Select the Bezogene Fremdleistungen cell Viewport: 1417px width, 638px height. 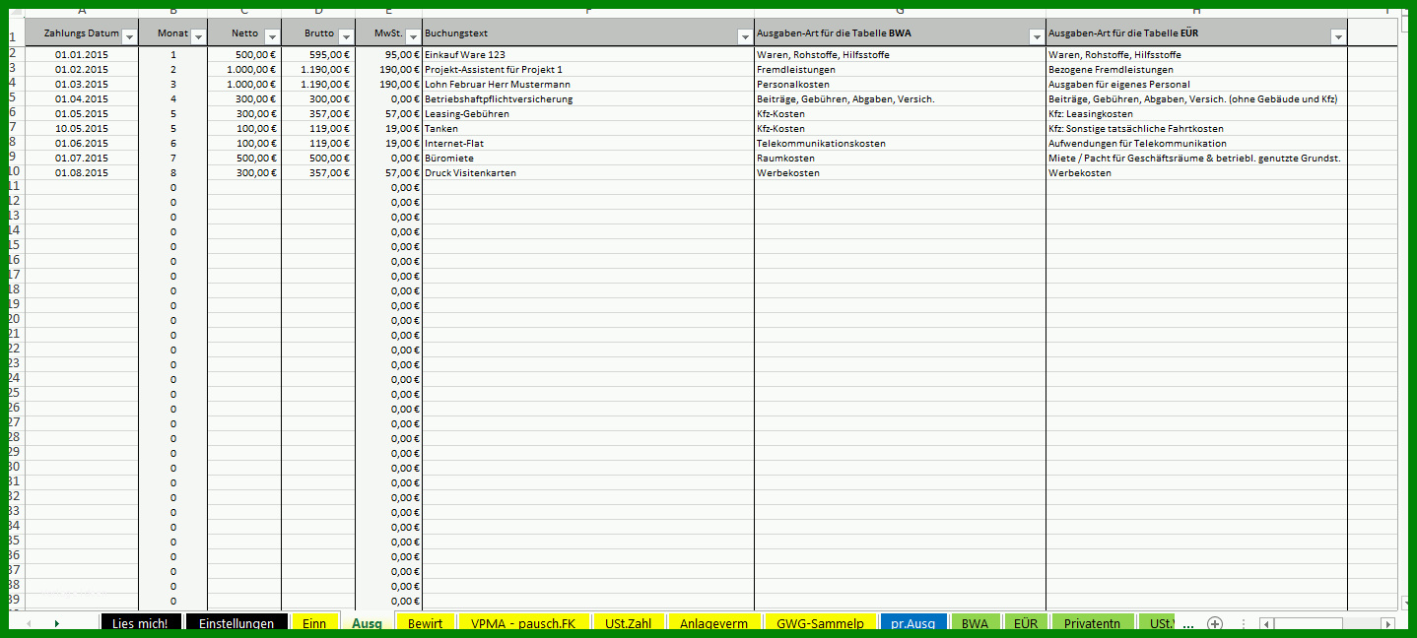coord(1196,70)
